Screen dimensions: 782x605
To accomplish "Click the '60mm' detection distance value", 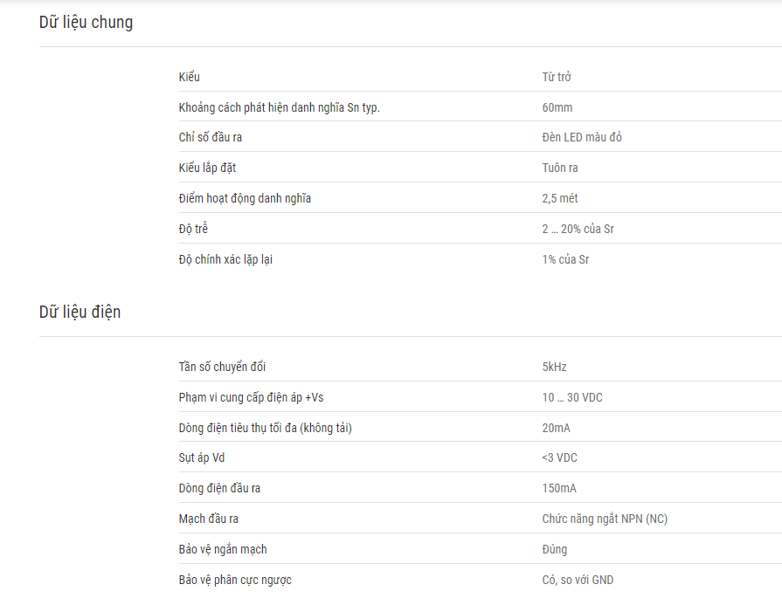I will click(x=557, y=107).
